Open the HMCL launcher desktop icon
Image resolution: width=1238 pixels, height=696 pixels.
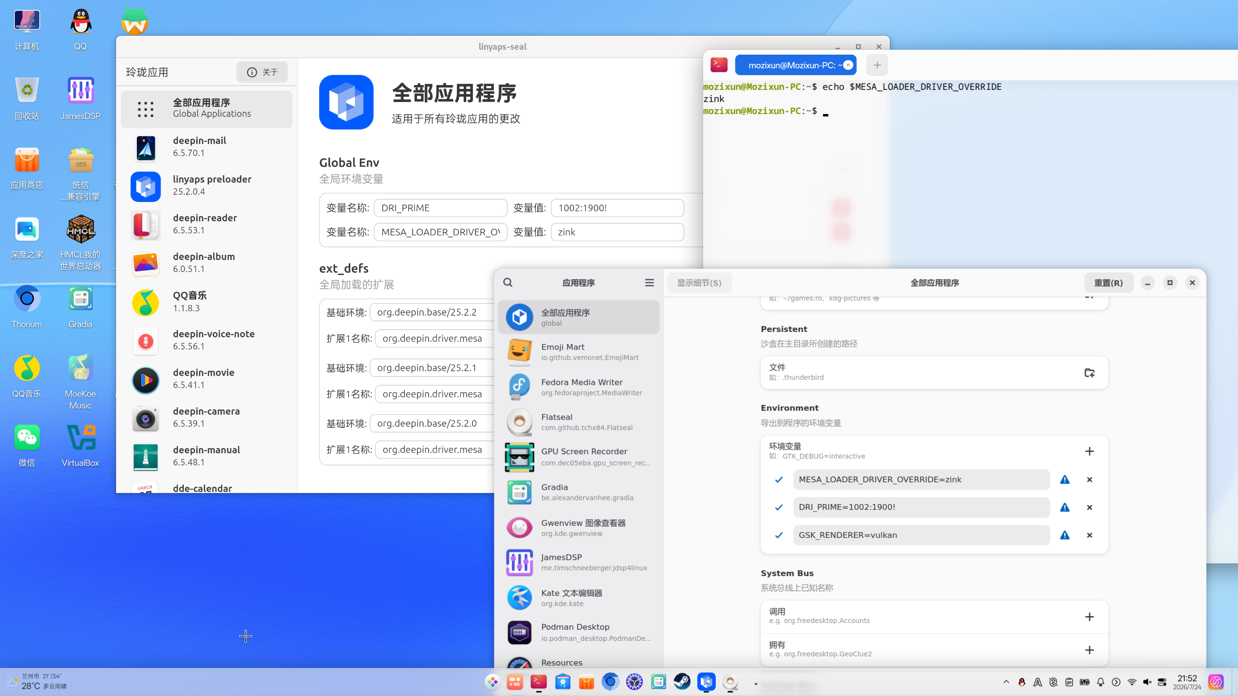(80, 243)
